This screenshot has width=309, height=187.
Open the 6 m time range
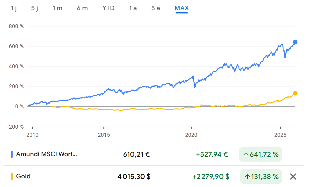pyautogui.click(x=82, y=8)
